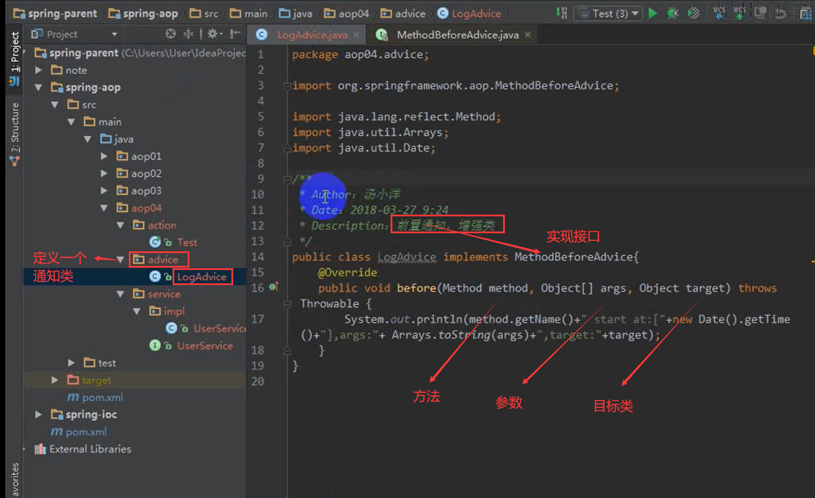The height and width of the screenshot is (498, 815).
Task: Click the VCS commit changes icon
Action: (740, 13)
